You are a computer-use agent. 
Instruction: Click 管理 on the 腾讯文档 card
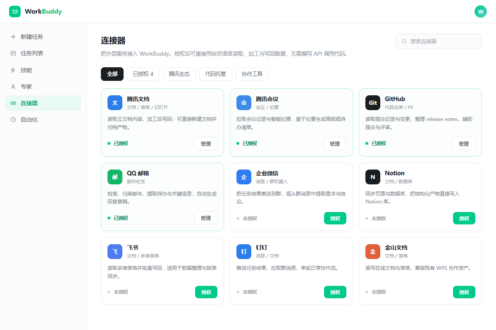point(206,144)
